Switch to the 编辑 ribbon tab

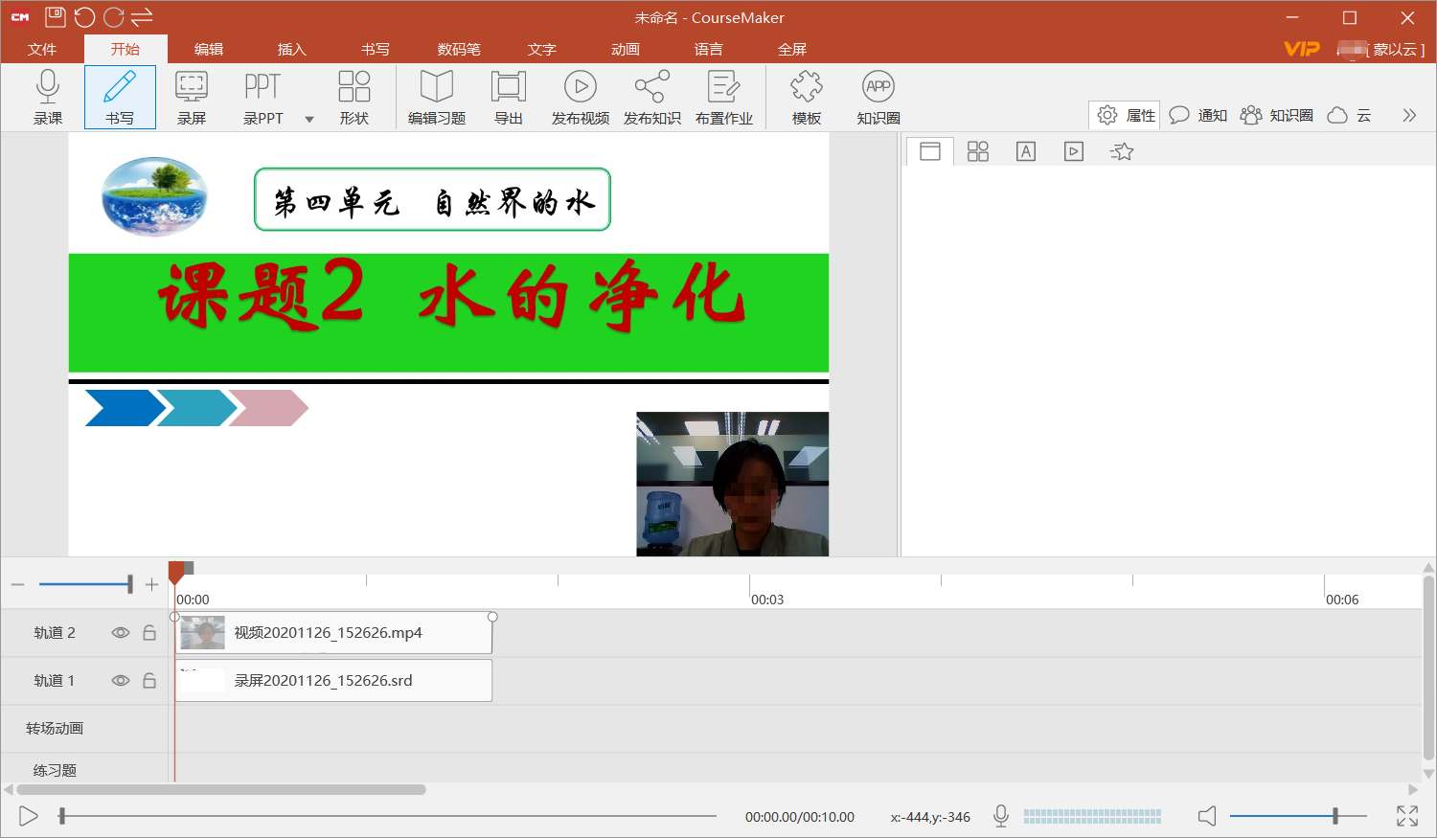click(209, 49)
